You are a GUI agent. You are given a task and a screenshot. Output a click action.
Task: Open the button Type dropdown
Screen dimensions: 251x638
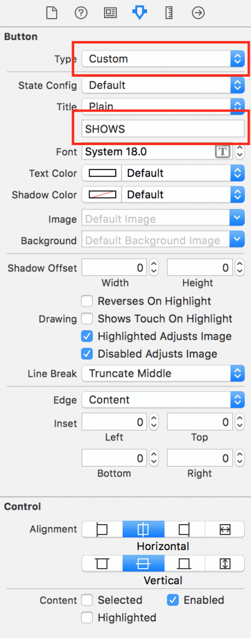point(163,59)
